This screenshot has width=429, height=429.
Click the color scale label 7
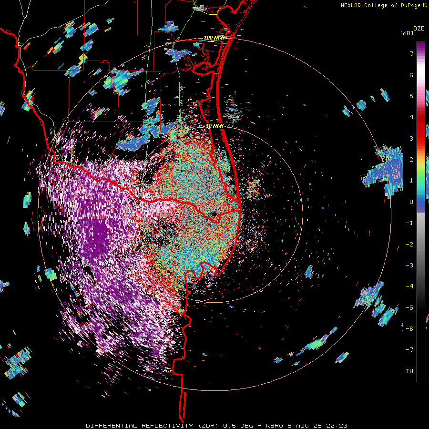[411, 53]
